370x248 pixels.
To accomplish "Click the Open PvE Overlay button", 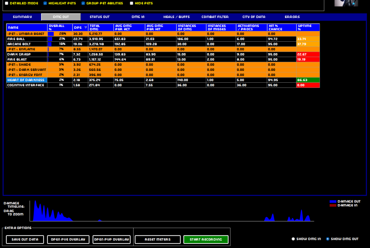I will pos(68,240).
